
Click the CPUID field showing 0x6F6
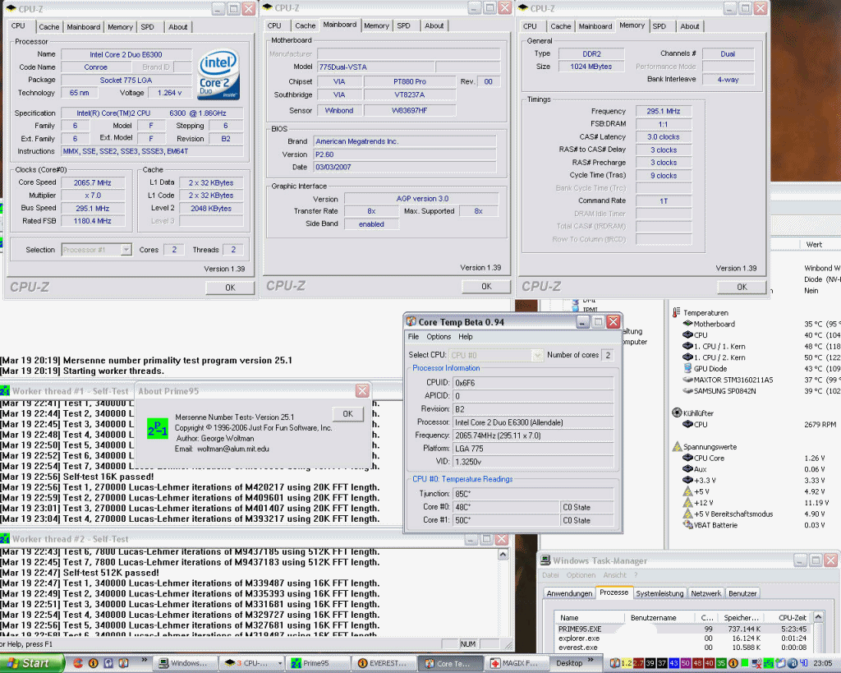point(533,383)
